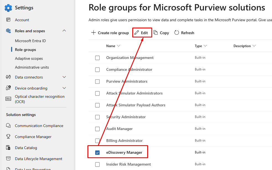The height and width of the screenshot is (170, 272).
Task: Open the Type column sort dropdown
Action: (x=205, y=46)
